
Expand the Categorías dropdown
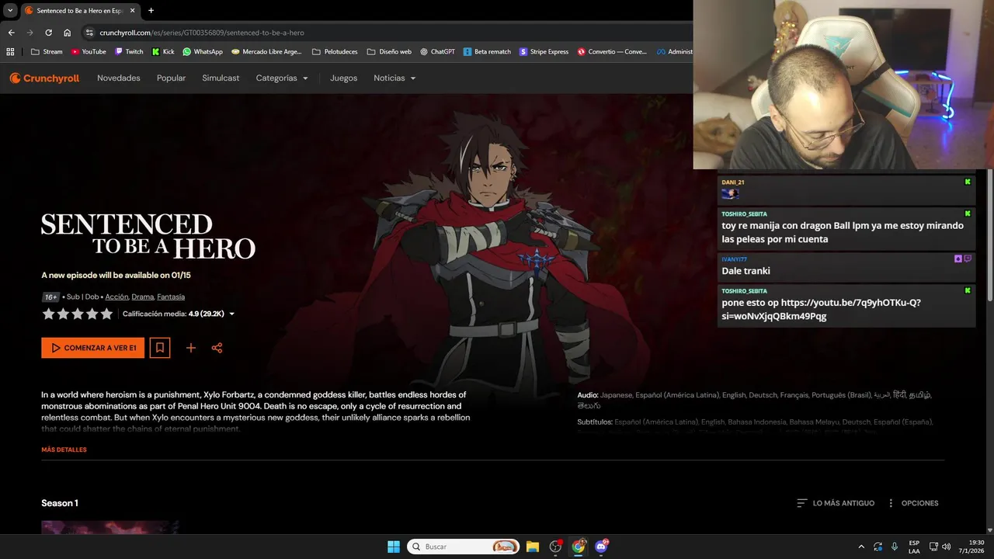pos(282,78)
